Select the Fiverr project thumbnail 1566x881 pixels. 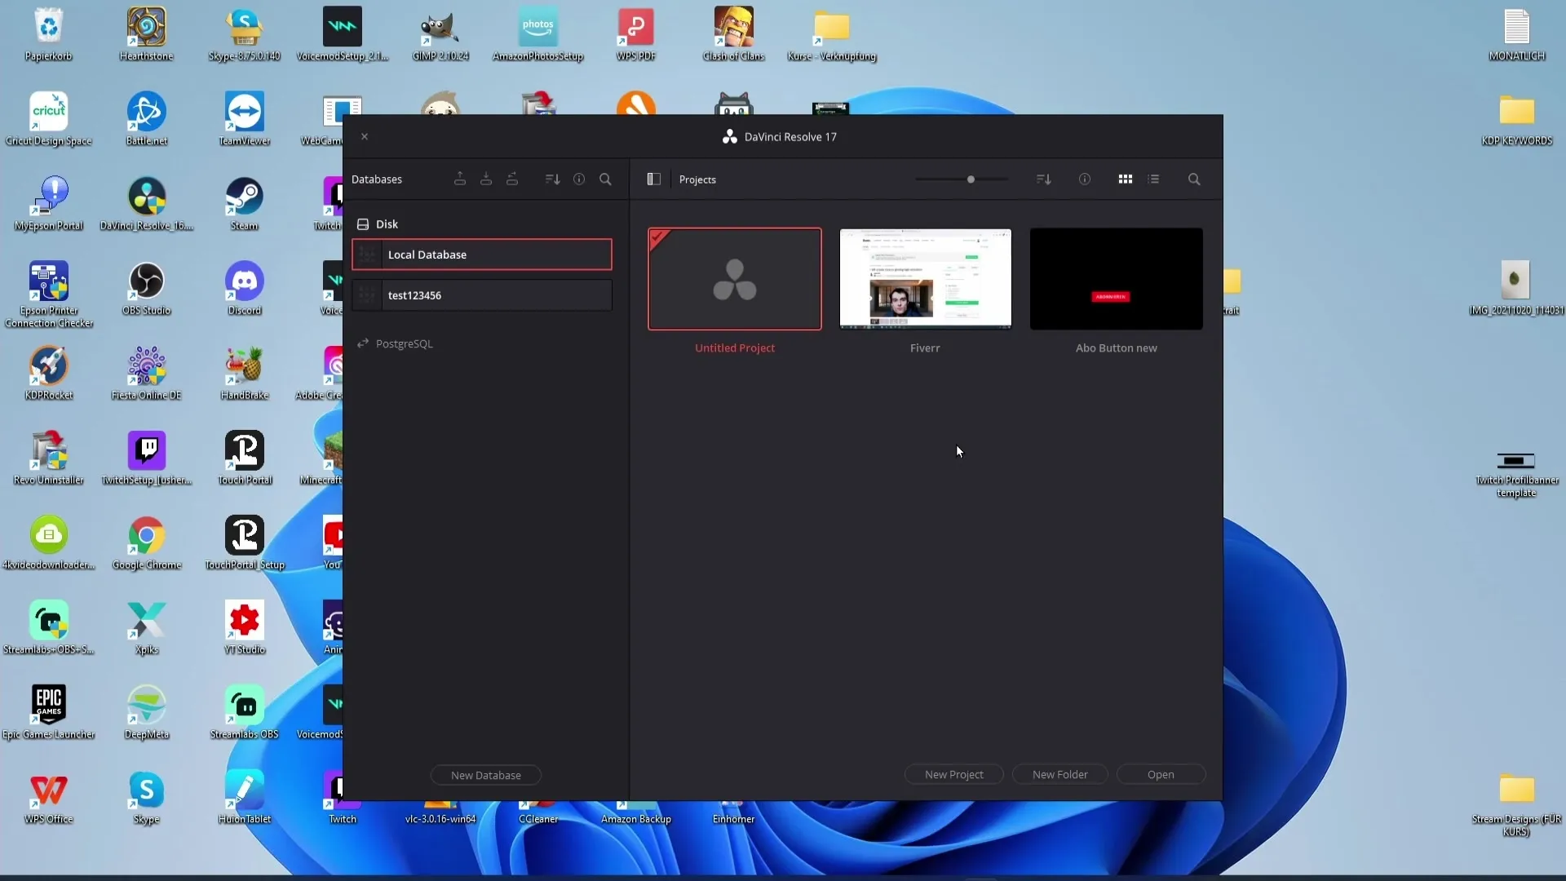(x=925, y=279)
